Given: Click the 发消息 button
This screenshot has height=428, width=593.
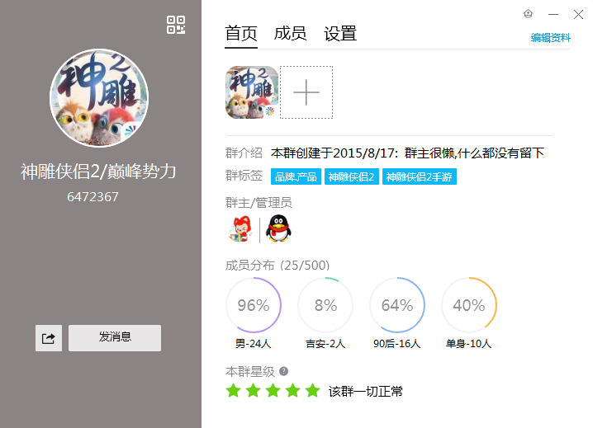Looking at the screenshot, I should tap(115, 338).
